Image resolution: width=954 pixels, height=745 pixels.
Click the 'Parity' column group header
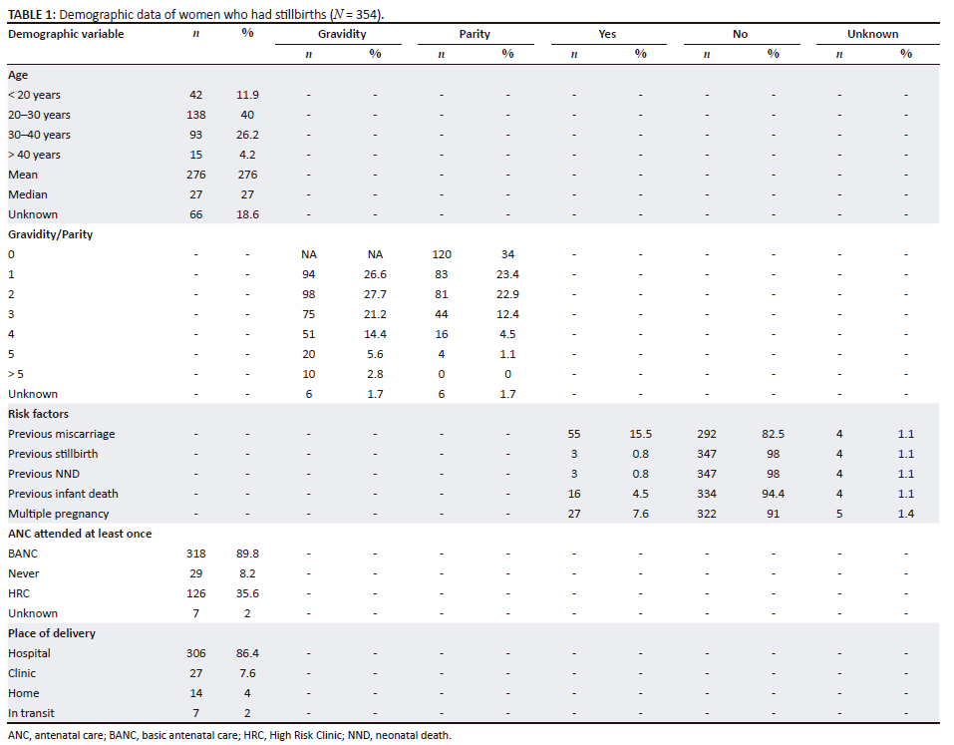click(475, 34)
